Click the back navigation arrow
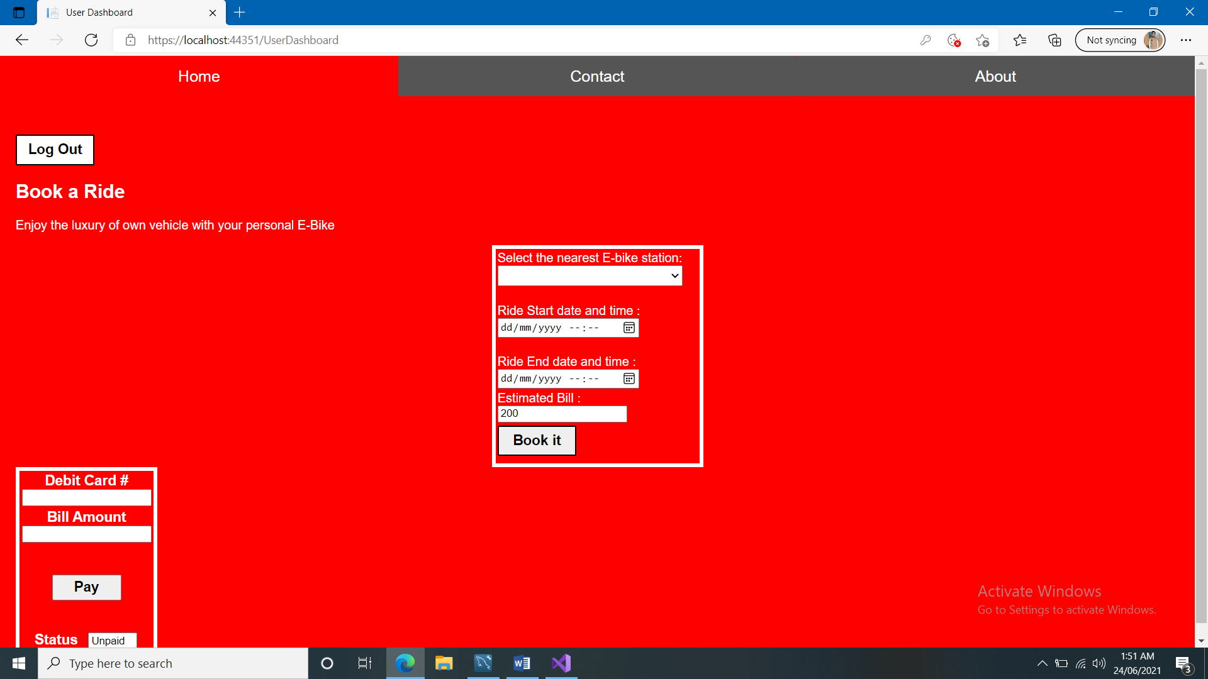This screenshot has width=1208, height=679. pyautogui.click(x=21, y=40)
